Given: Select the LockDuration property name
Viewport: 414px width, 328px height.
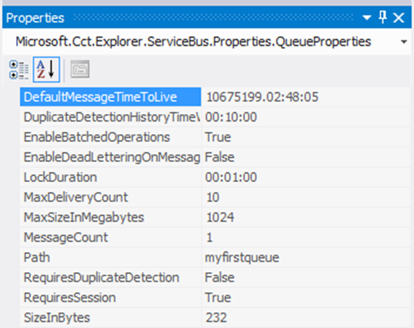Looking at the screenshot, I should (x=59, y=177).
